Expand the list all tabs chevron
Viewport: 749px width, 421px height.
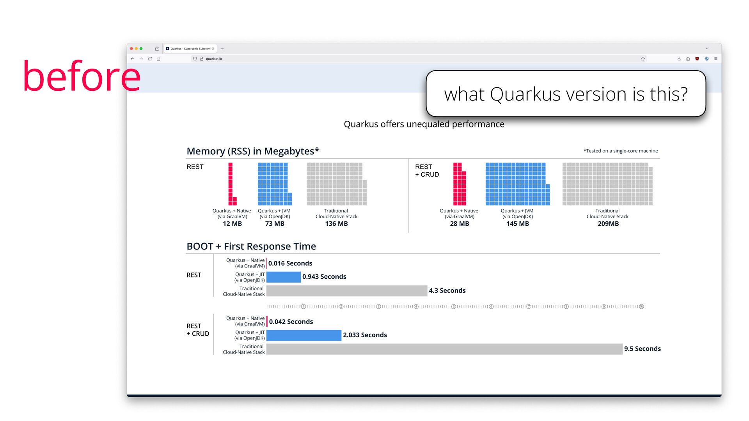pyautogui.click(x=707, y=49)
